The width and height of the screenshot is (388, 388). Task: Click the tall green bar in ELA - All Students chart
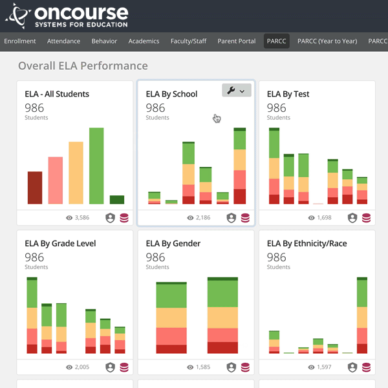pos(96,166)
